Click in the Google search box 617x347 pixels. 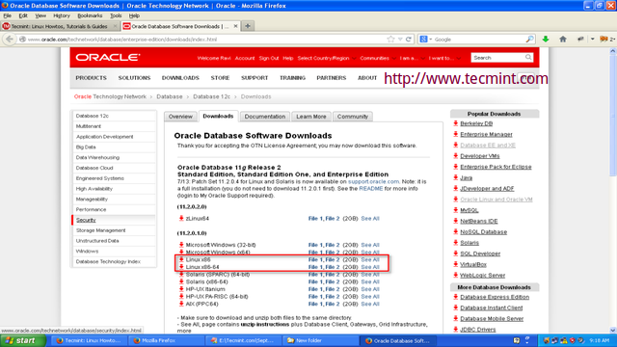pyautogui.click(x=479, y=40)
